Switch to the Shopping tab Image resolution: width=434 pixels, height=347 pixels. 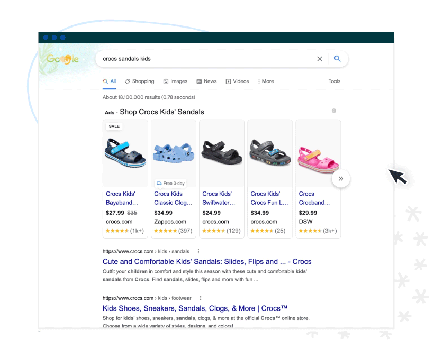point(140,81)
